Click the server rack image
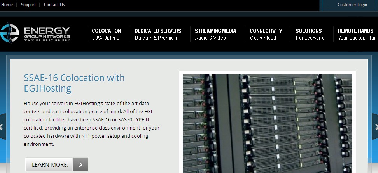Image resolution: width=378 pixels, height=173 pixels. pyautogui.click(x=267, y=124)
